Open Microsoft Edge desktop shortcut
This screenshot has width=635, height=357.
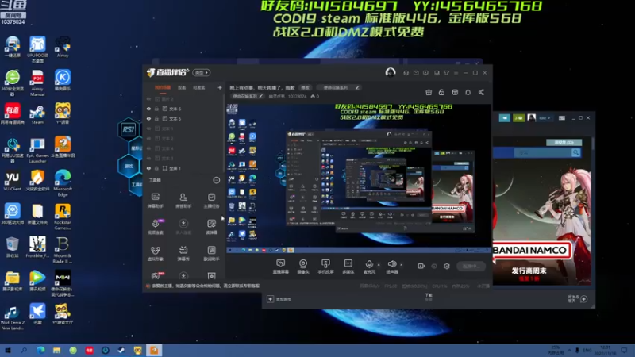(63, 183)
